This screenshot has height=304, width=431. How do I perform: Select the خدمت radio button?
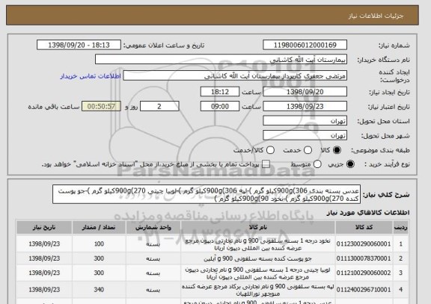point(308,150)
